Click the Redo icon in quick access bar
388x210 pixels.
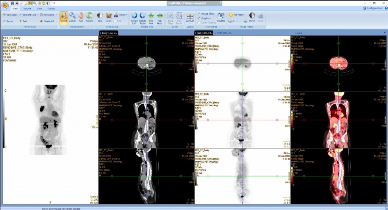[x=26, y=3]
